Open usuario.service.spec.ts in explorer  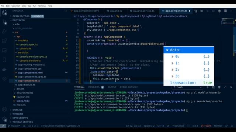[x=40, y=56]
